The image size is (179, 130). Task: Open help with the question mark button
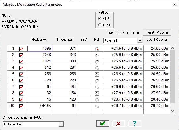click(134, 124)
